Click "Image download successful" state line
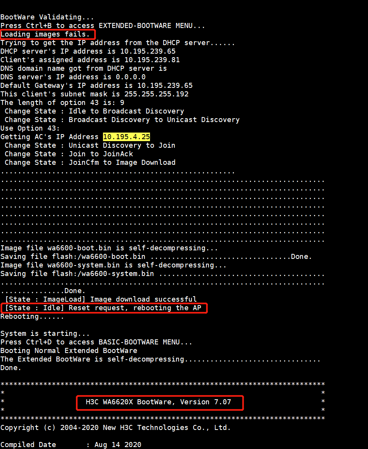Viewport: 368px width, 449px height. click(101, 299)
